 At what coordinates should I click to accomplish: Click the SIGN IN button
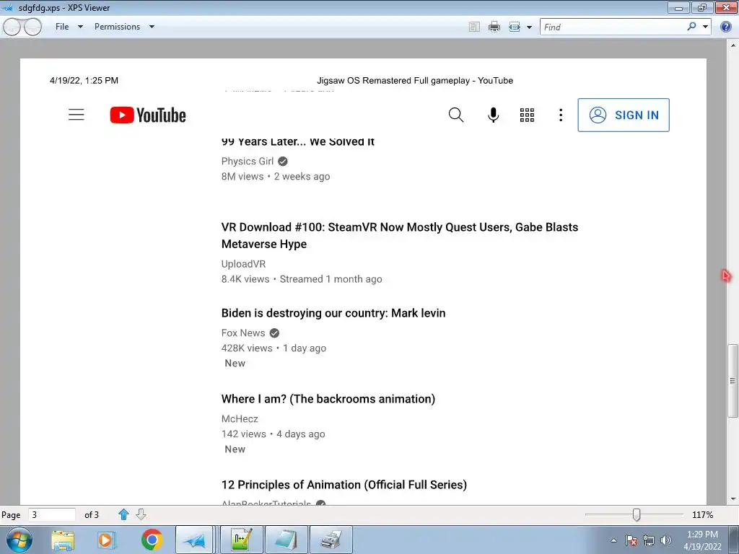tap(624, 115)
